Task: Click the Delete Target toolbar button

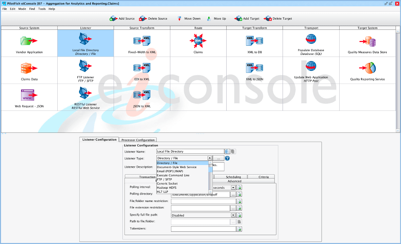Action: tap(278, 18)
